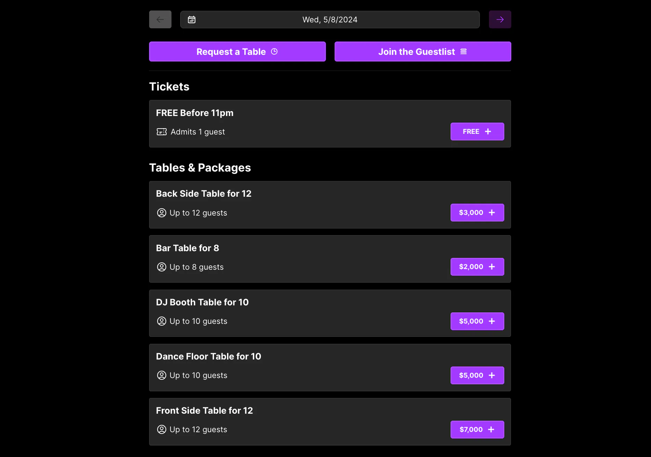Click guest icon on Back Side Table
Image resolution: width=651 pixels, height=457 pixels.
click(x=162, y=213)
